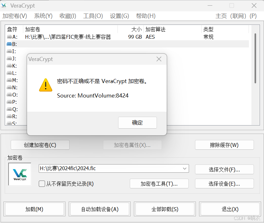Open the 帮助(H) menu

pos(146,16)
